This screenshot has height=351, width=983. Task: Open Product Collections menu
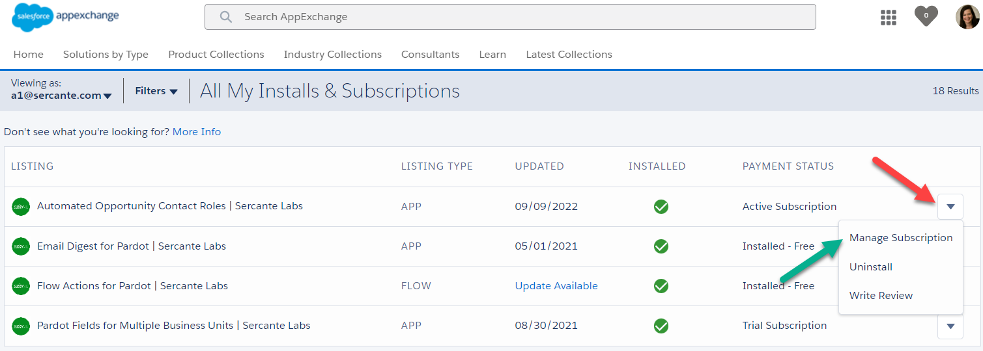click(x=216, y=55)
